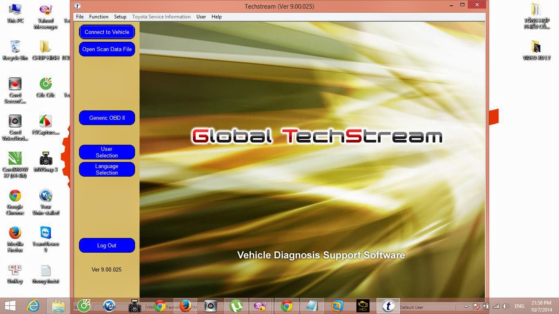Select the TeamViewer 9 desktop icon
This screenshot has height=314, width=559.
[45, 239]
